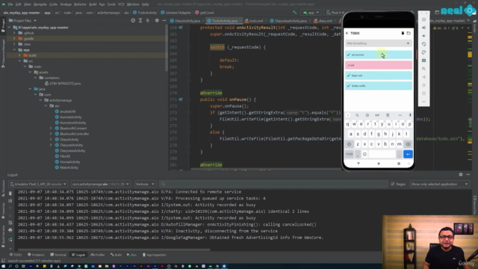Take emulator screenshot with camera icon
This screenshot has width=478, height=269.
(423, 61)
